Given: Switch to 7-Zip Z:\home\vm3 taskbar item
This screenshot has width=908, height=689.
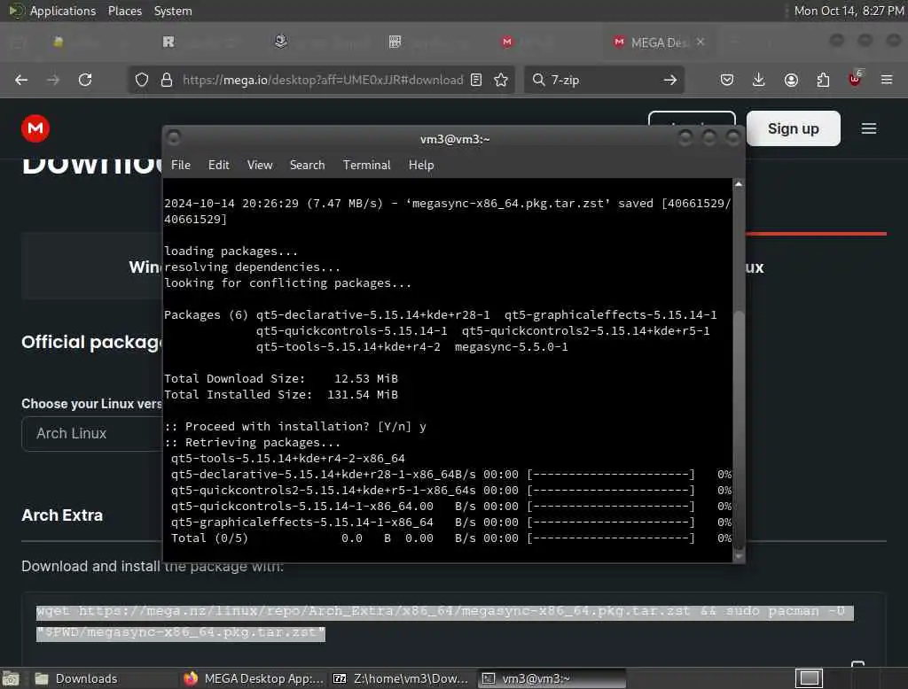Looking at the screenshot, I should (401, 678).
